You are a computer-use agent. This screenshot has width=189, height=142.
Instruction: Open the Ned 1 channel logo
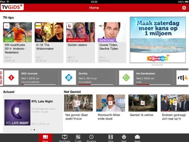pos(11,77)
